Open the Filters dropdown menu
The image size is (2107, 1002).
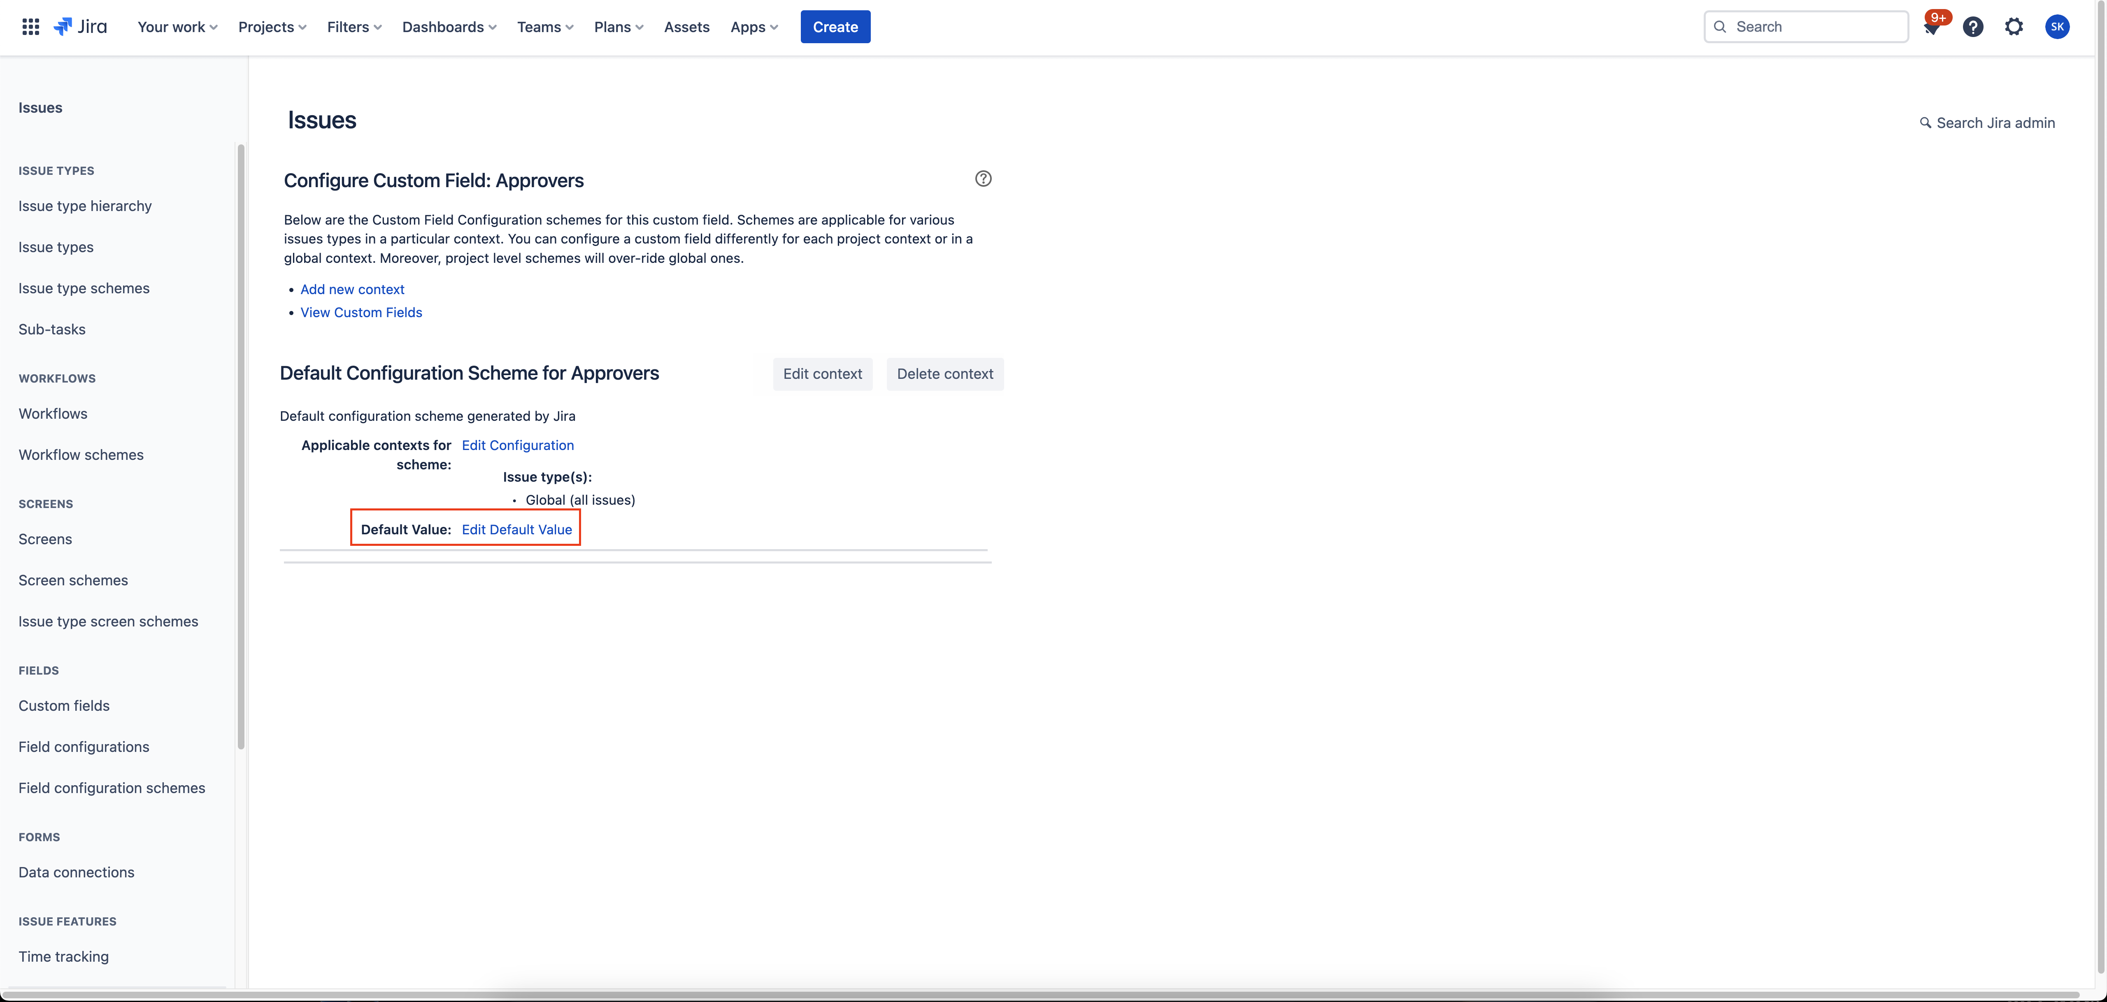point(353,27)
